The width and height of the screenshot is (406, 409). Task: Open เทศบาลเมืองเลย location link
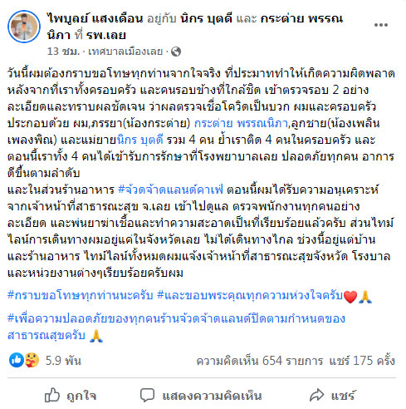[x=125, y=52]
